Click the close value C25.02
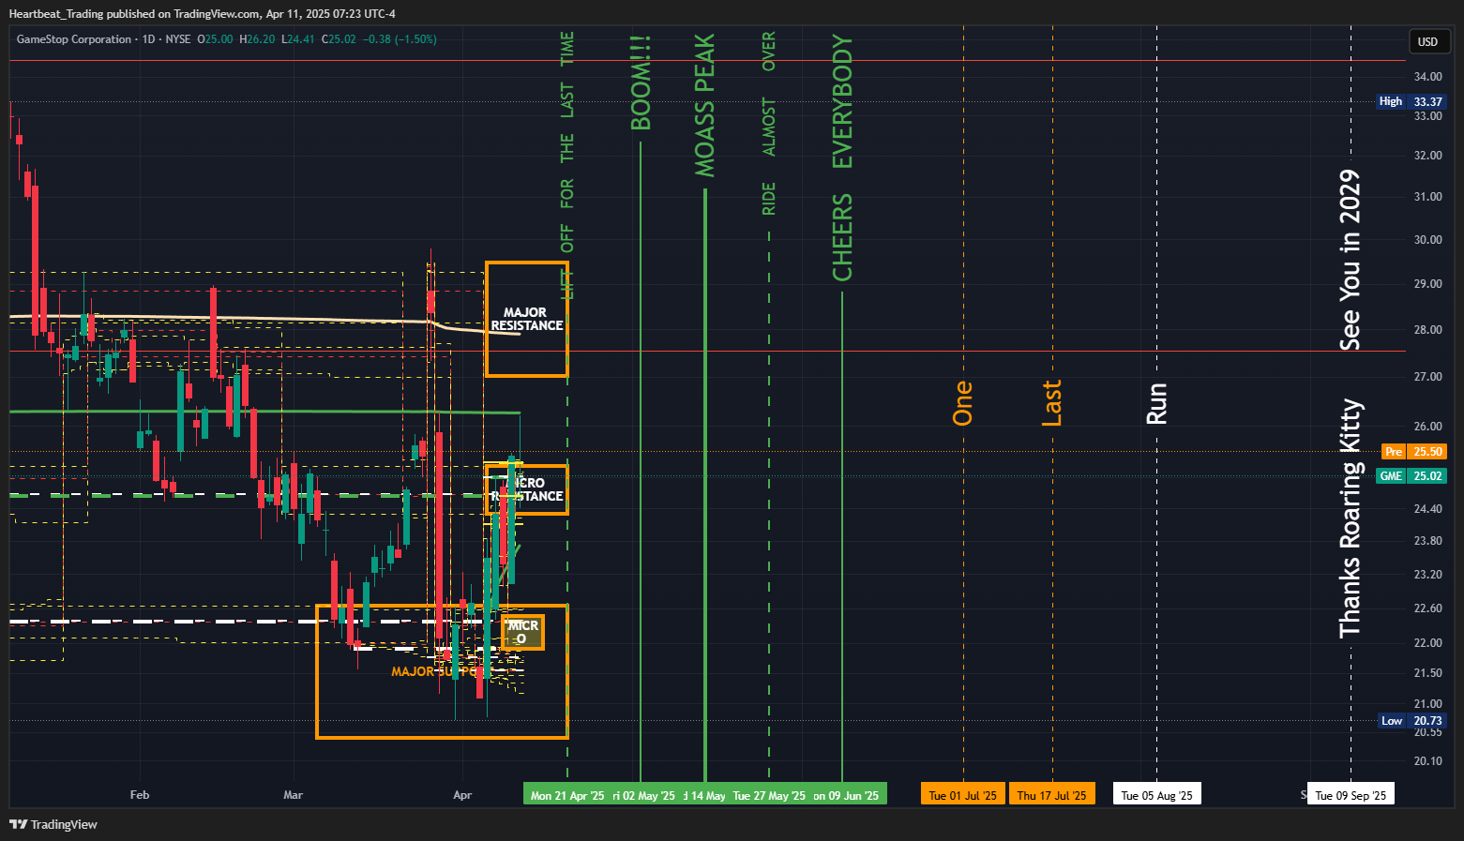 pos(339,39)
